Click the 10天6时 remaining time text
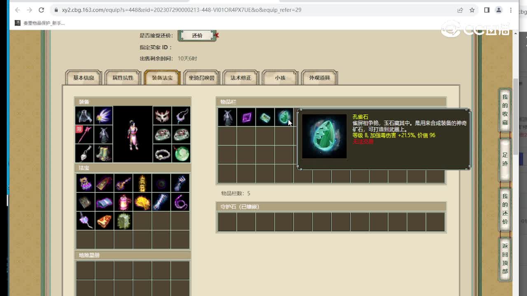Screen dimensions: 527x296 pos(187,58)
